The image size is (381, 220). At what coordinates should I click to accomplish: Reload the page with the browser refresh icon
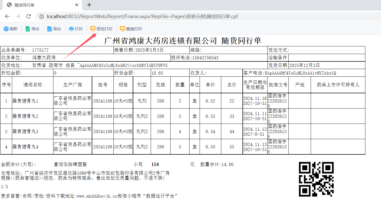pos(29,16)
